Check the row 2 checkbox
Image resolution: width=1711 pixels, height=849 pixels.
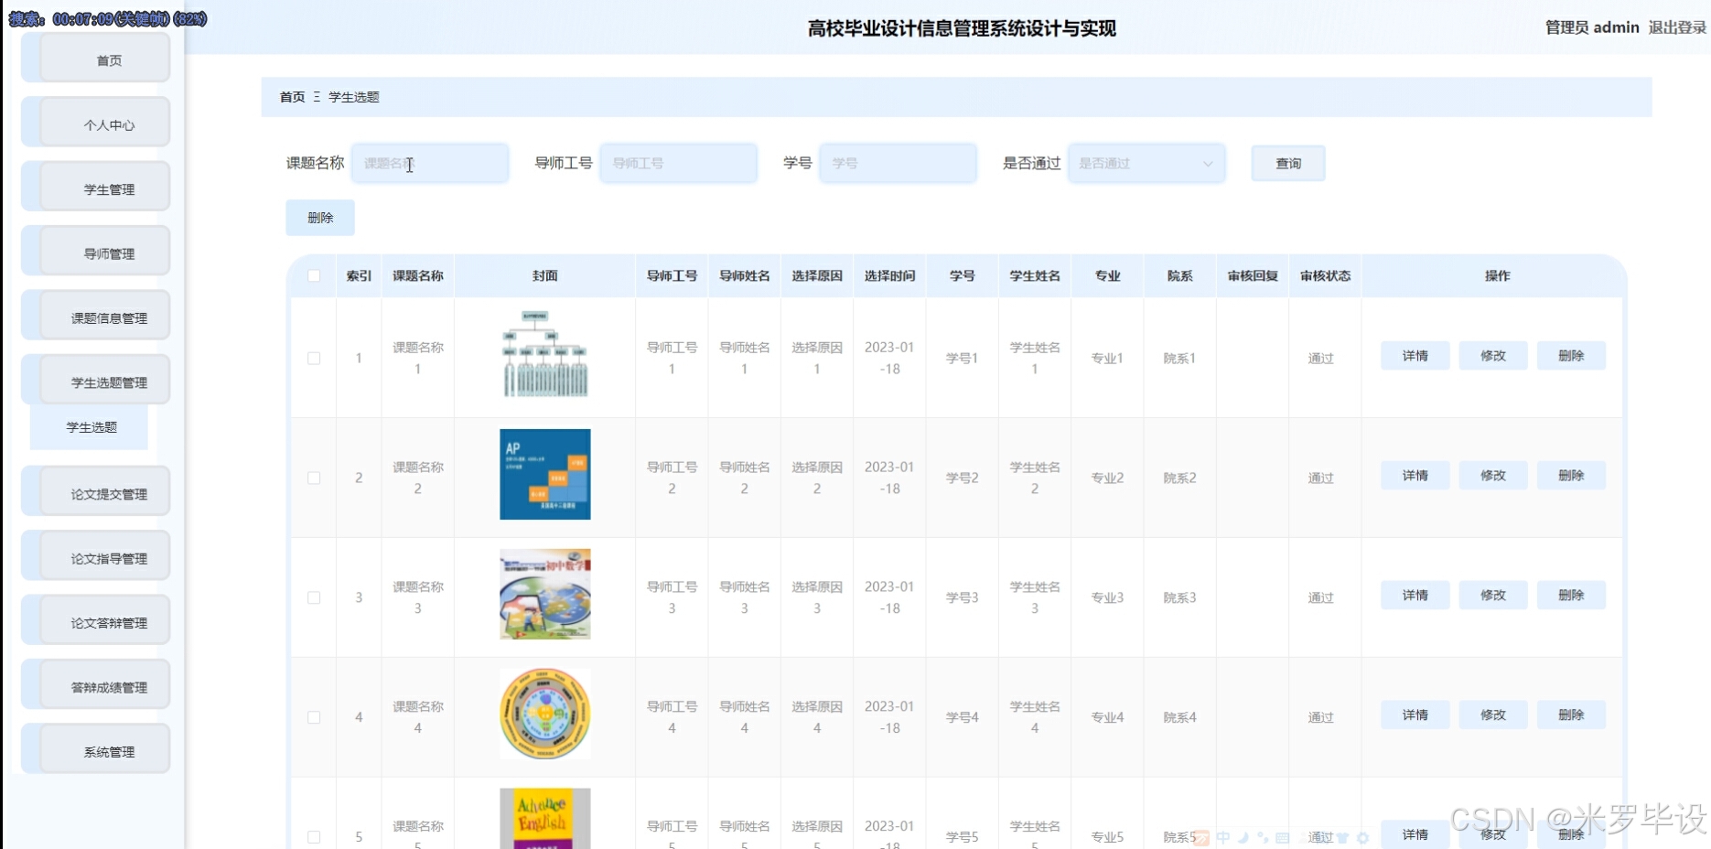314,478
